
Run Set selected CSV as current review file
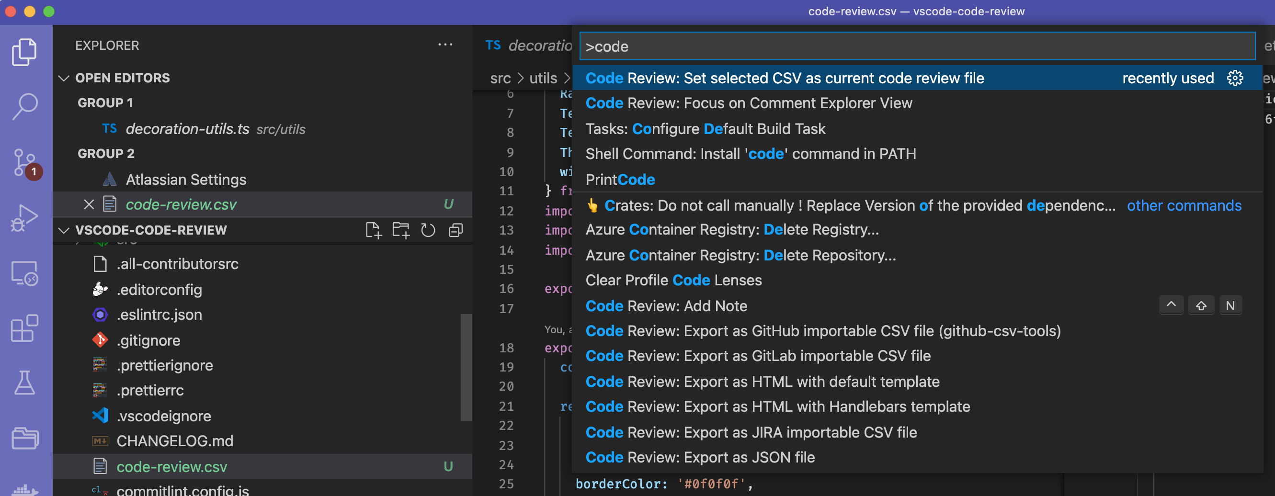coord(917,78)
